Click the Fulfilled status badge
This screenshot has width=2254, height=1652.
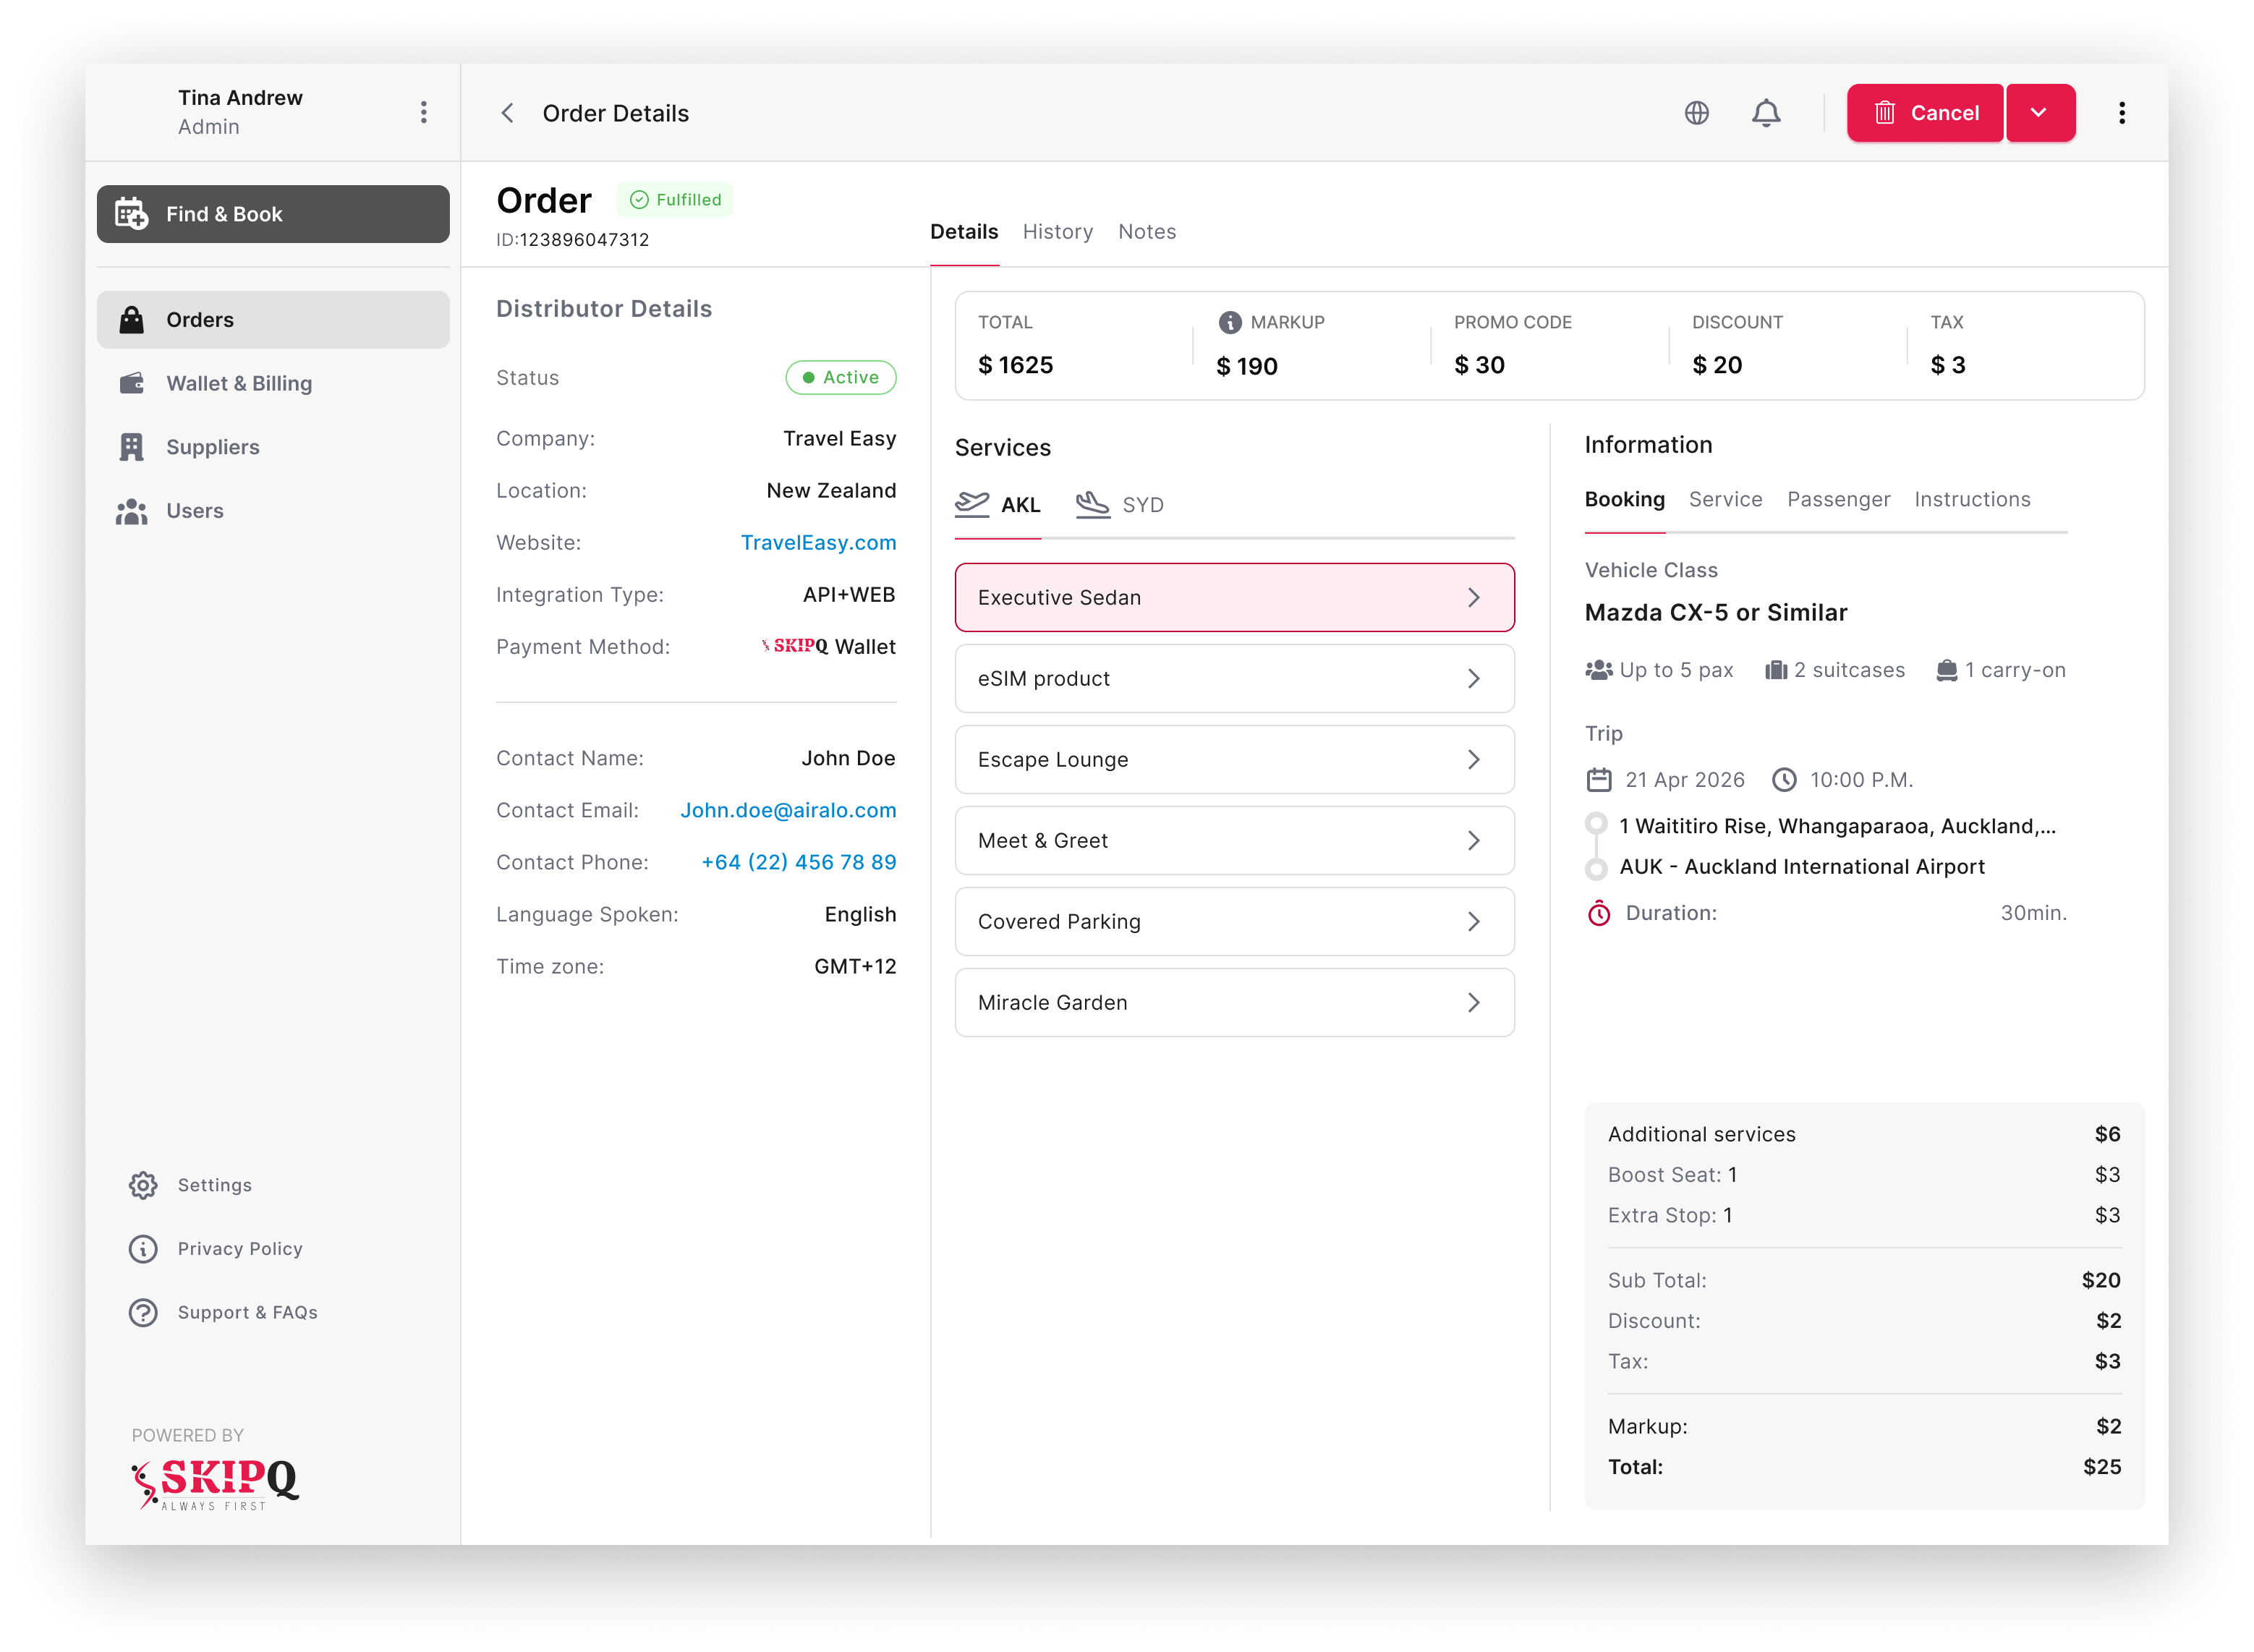(x=675, y=200)
